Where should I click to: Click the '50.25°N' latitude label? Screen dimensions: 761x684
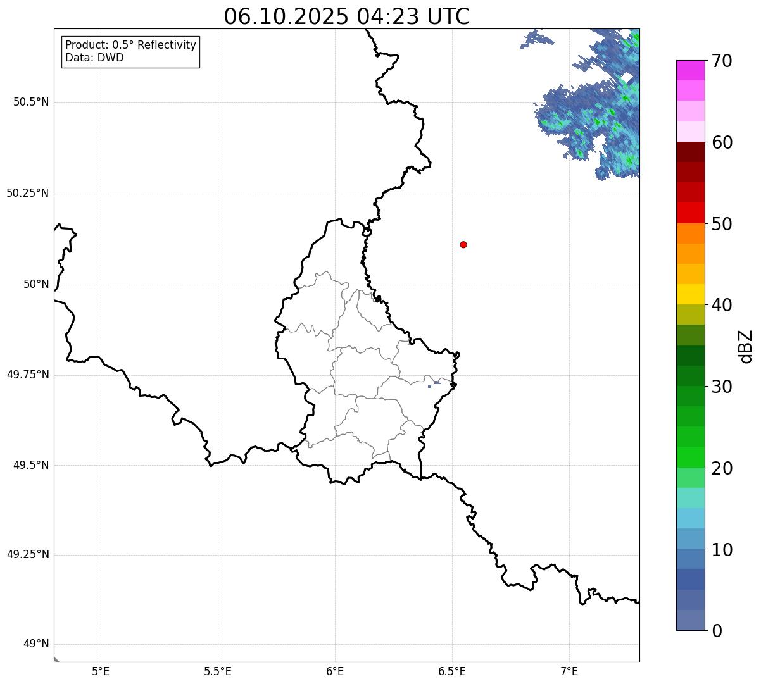pyautogui.click(x=28, y=193)
